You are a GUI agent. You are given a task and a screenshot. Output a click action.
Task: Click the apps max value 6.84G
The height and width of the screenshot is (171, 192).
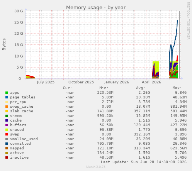click(180, 93)
